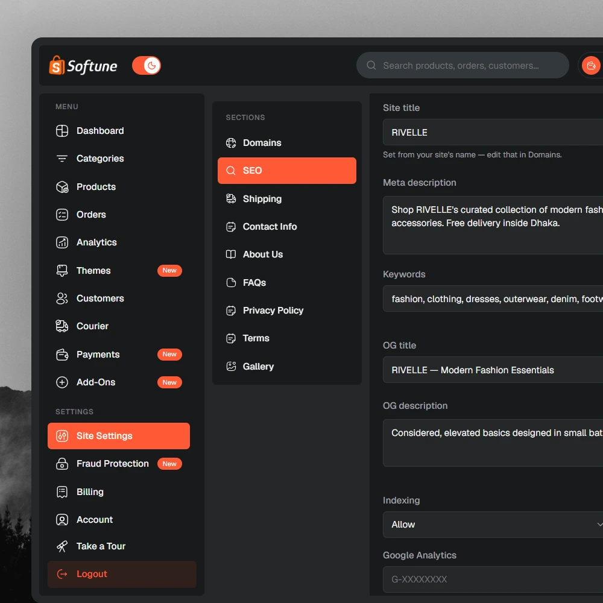Click the Google Analytics G-XXXXXXXX field

tap(493, 579)
